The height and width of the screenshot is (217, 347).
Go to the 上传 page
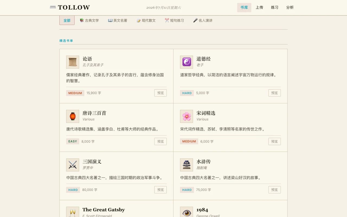tap(259, 8)
